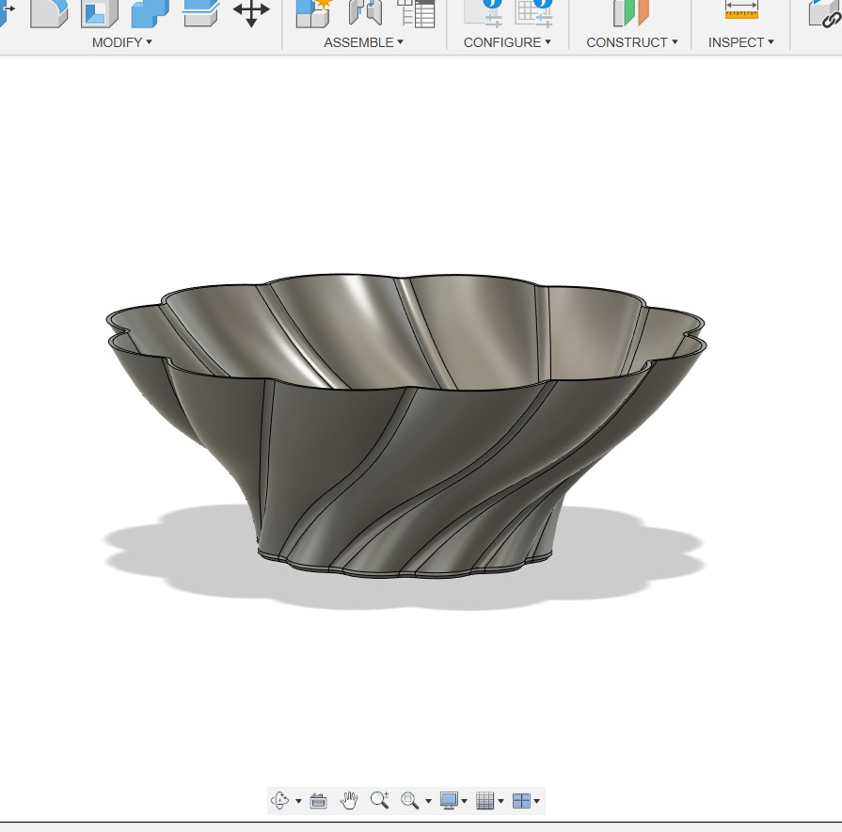Image resolution: width=842 pixels, height=832 pixels.
Task: Open the Bill of Materials table icon
Action: [x=416, y=13]
